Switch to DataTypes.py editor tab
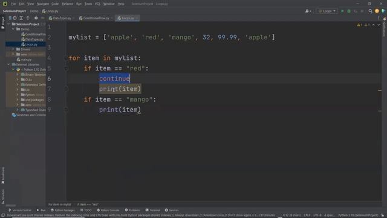387x218 pixels. (62, 18)
